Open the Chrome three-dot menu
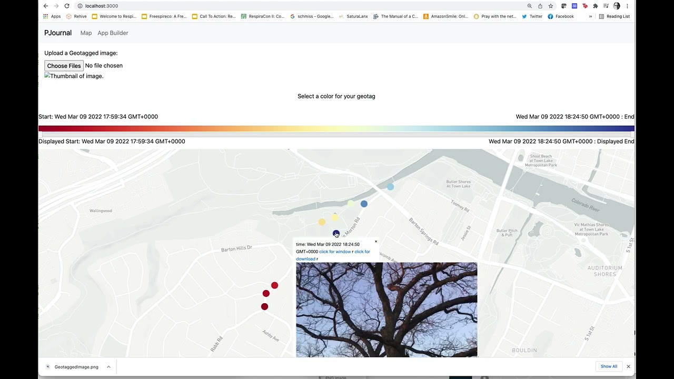Image resolution: width=674 pixels, height=379 pixels. tap(627, 6)
